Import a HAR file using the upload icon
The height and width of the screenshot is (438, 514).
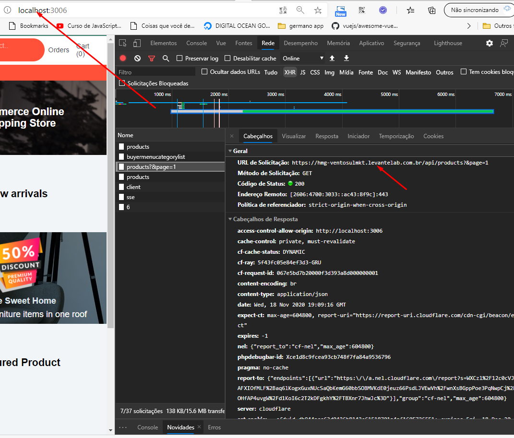click(332, 58)
